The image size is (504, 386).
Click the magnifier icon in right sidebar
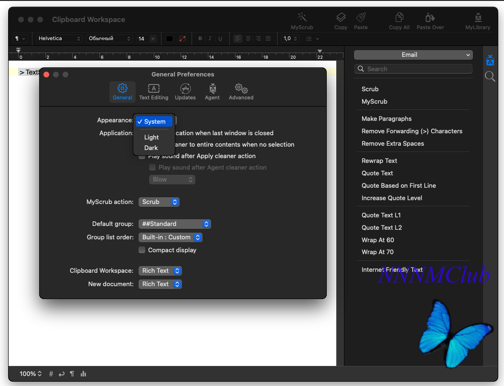click(x=490, y=76)
